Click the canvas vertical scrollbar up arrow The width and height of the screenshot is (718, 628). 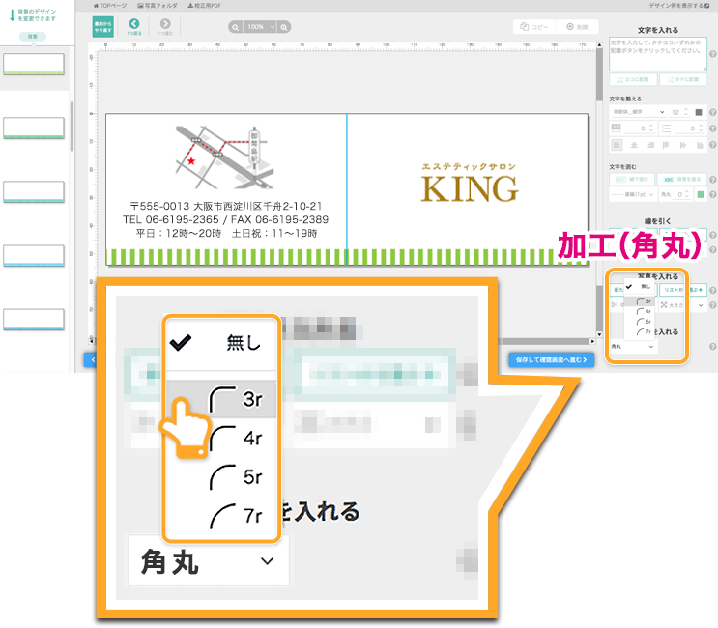pos(599,44)
